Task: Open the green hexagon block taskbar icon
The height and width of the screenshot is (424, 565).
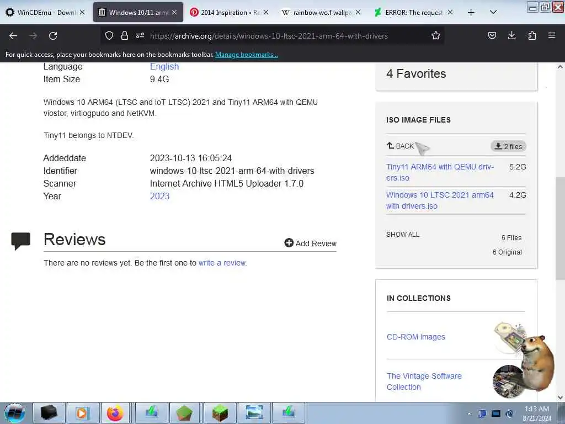Action: pos(184,413)
